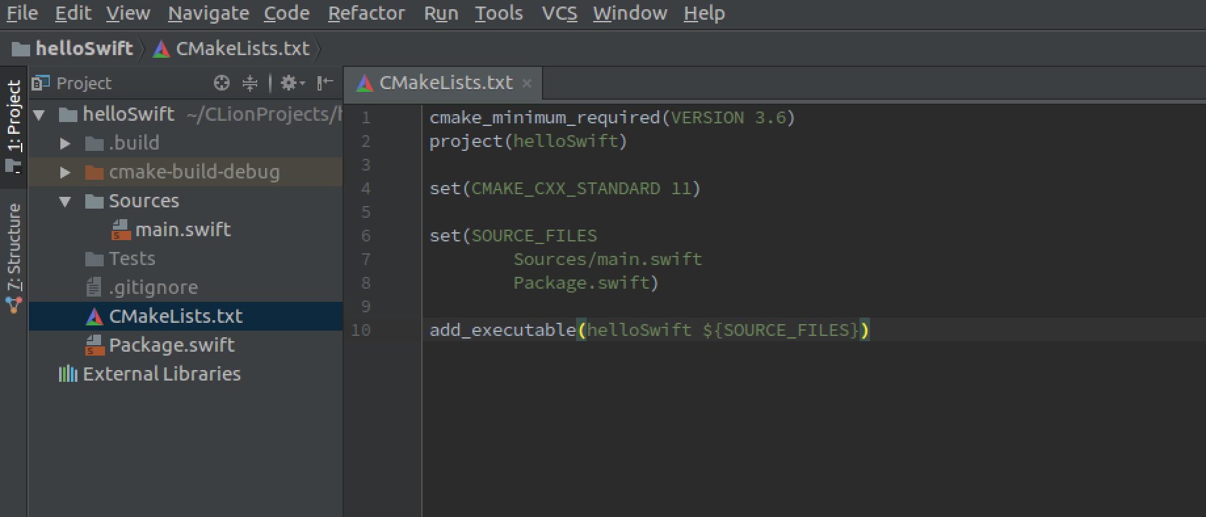Open the Refactor menu
Viewport: 1206px width, 517px height.
(366, 13)
